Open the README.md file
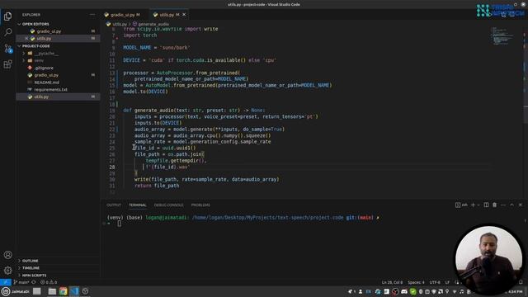This screenshot has width=528, height=297. coord(46,82)
